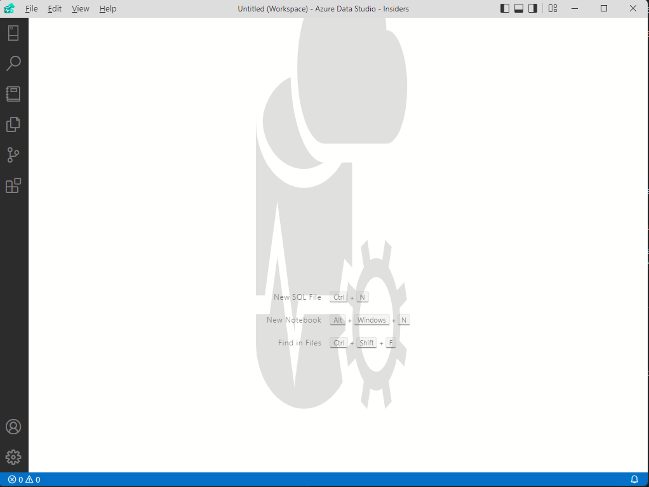Open the Extensions view
The image size is (649, 487).
pyautogui.click(x=14, y=185)
